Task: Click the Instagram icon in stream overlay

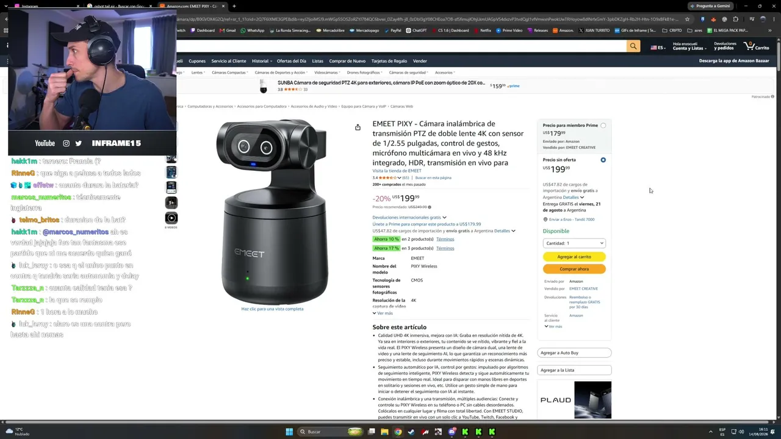Action: (x=66, y=143)
